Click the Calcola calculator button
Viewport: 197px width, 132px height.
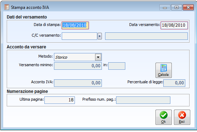[163, 70]
